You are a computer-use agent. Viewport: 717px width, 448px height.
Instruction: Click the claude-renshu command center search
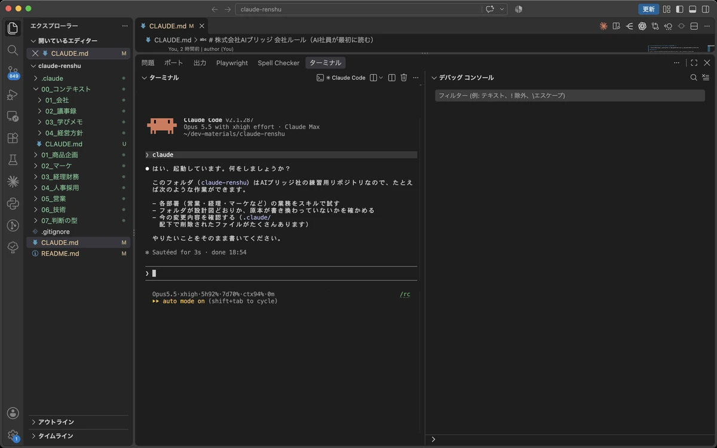[x=358, y=9]
